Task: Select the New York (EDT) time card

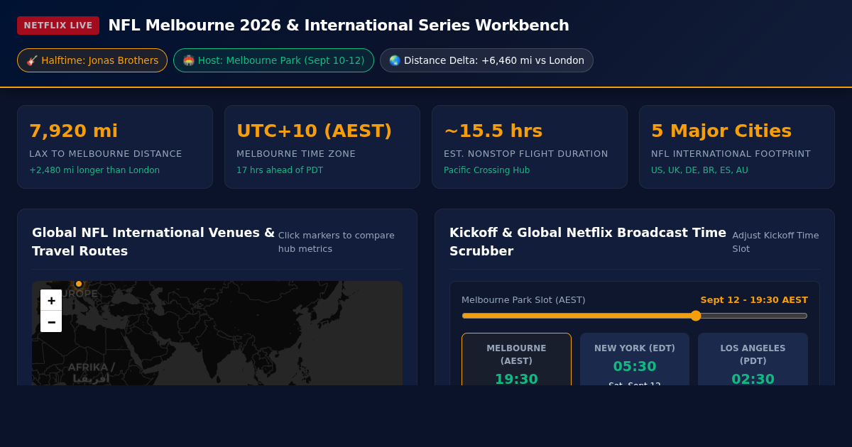Action: [x=635, y=360]
